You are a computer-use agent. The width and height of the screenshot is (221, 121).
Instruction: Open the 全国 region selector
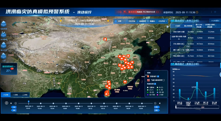click(x=118, y=21)
